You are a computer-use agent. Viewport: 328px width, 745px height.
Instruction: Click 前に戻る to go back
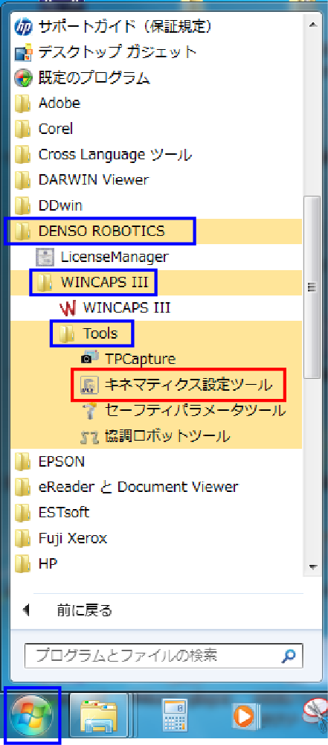click(x=66, y=610)
